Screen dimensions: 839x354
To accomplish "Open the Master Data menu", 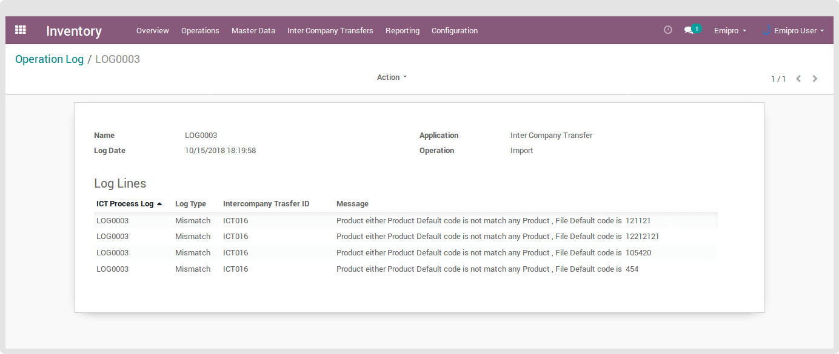I will coord(253,31).
